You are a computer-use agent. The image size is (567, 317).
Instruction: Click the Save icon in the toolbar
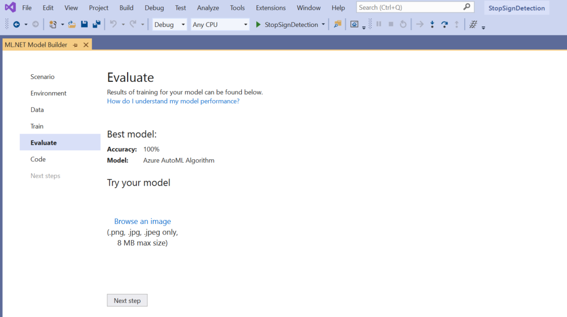coord(84,24)
